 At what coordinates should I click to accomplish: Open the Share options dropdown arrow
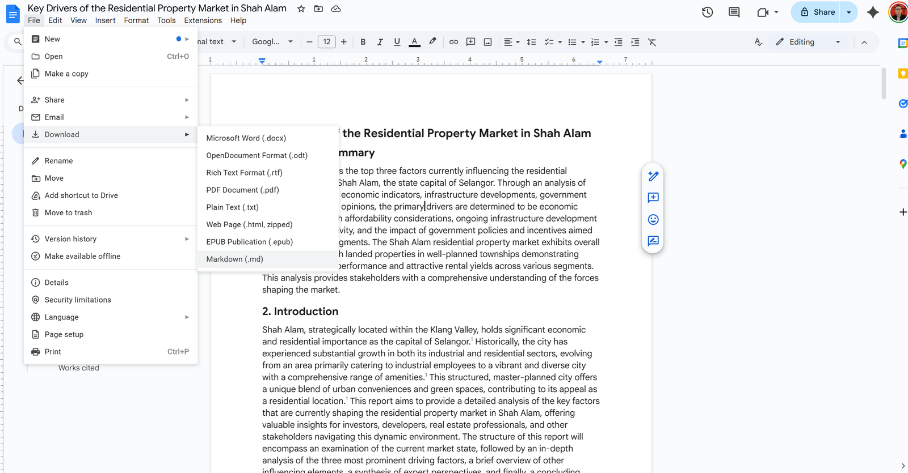click(849, 12)
